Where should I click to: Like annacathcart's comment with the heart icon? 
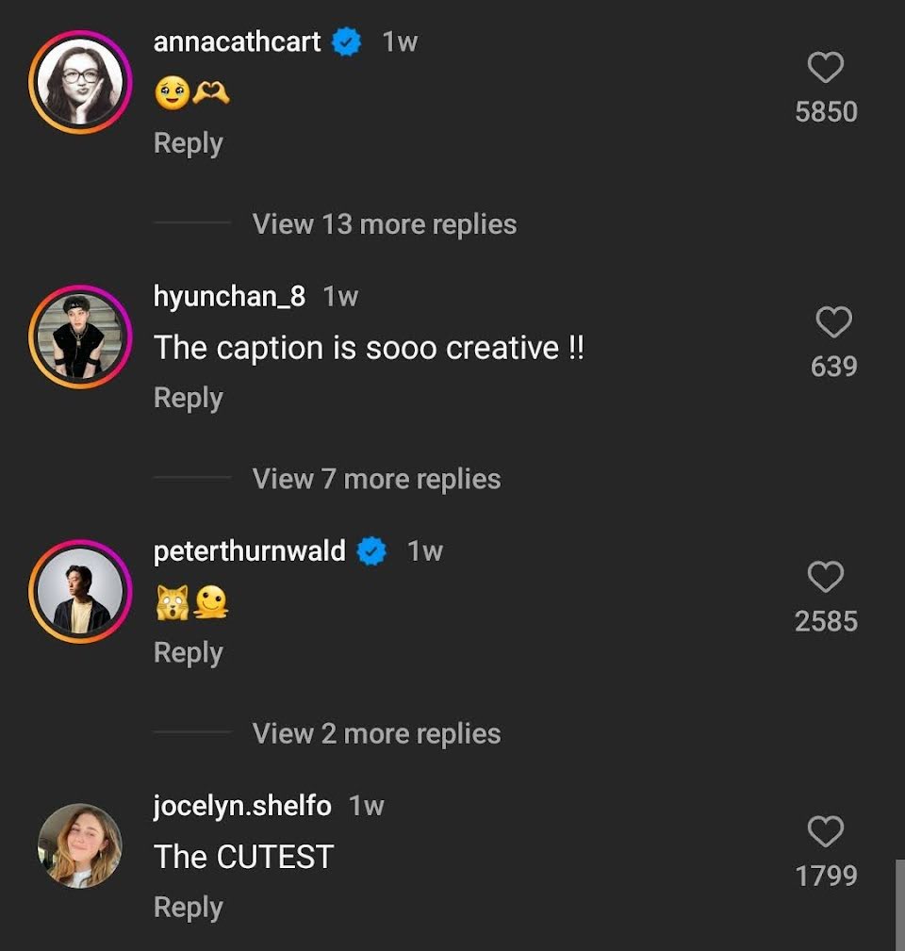click(x=826, y=68)
